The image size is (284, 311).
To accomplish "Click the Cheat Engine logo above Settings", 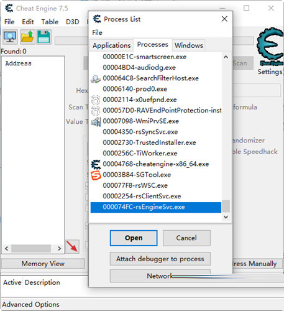I will pyautogui.click(x=270, y=47).
